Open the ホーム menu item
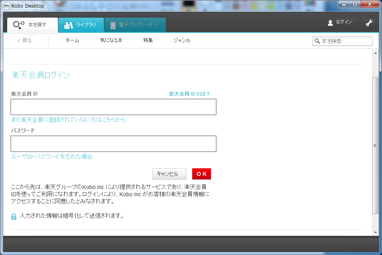Viewport: 382px width, 255px height. [72, 40]
